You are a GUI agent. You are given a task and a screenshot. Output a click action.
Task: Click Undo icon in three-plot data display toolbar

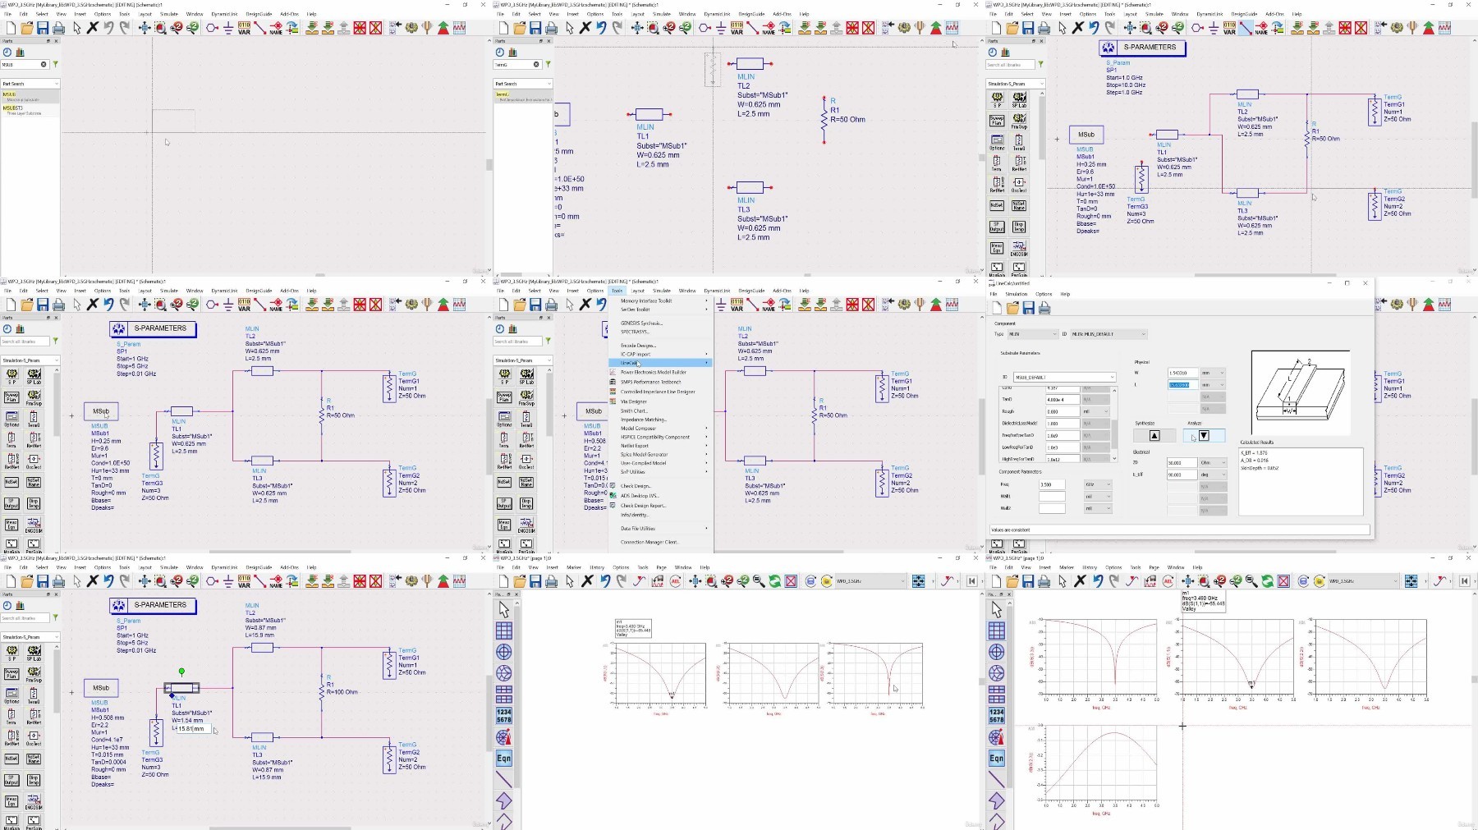pos(604,581)
